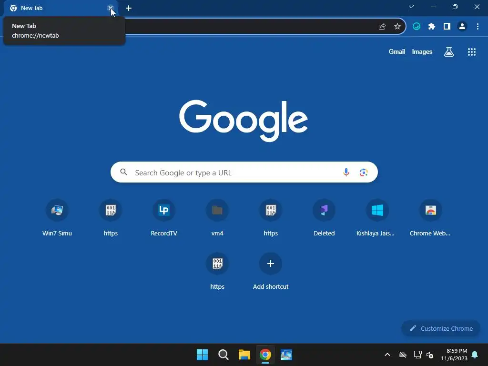This screenshot has height=366, width=488.
Task: Open File Explorer from the taskbar
Action: [244, 355]
